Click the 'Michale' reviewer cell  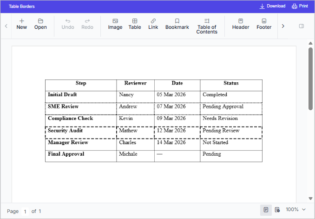135,156
